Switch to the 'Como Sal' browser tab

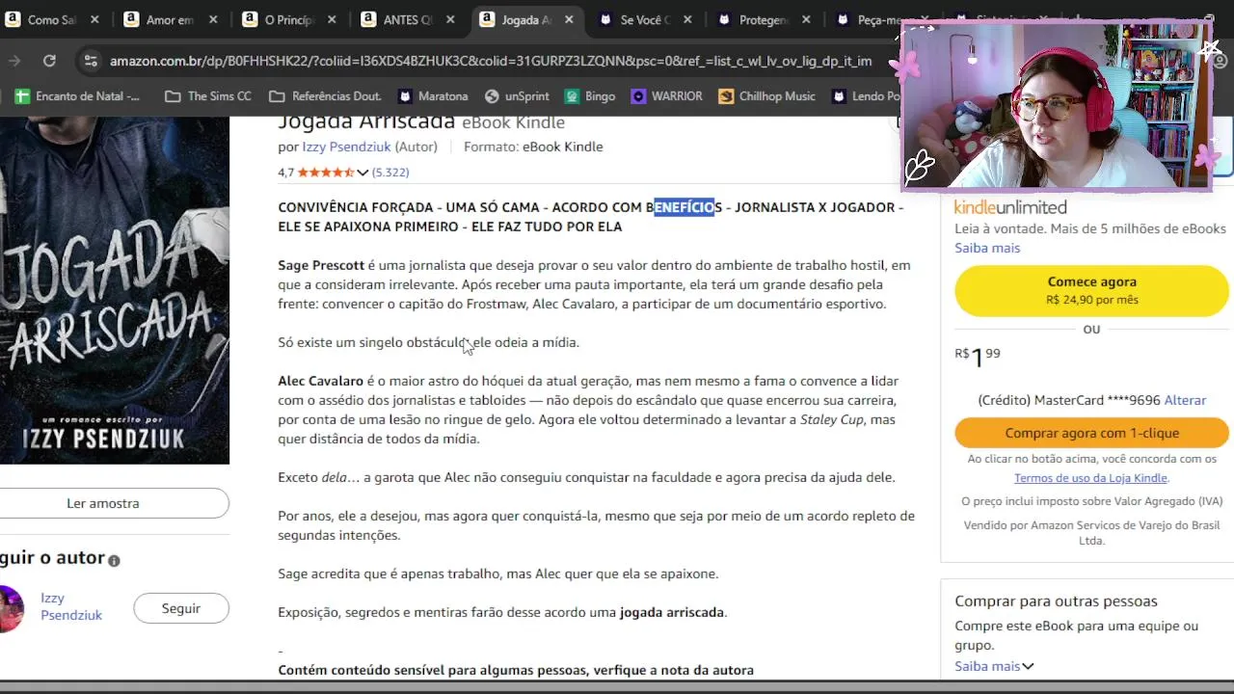pyautogui.click(x=50, y=19)
